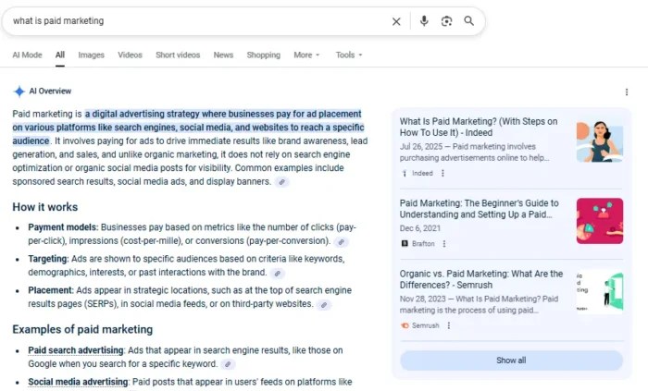Viewport: 648px width, 391px height.
Task: Click the 'Targeting' bold label
Action: click(x=48, y=259)
